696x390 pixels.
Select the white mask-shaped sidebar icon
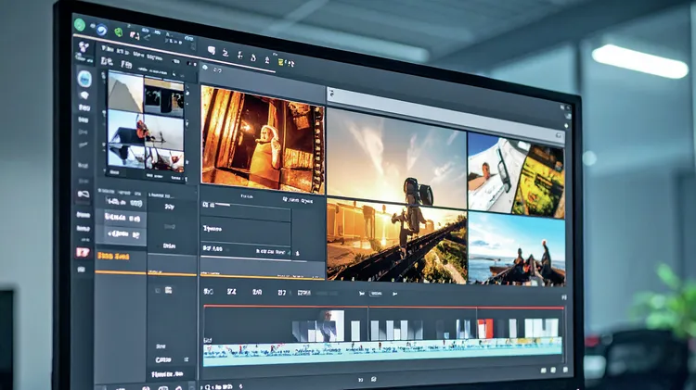tap(83, 195)
